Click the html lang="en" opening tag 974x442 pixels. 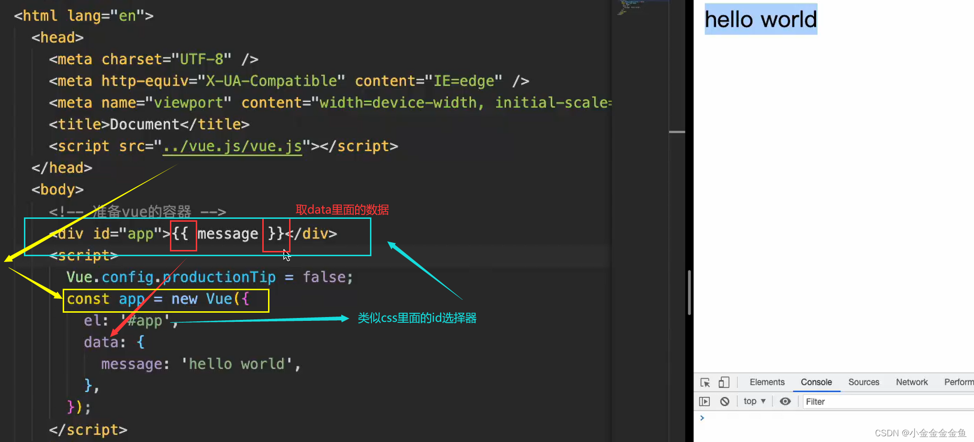(84, 16)
